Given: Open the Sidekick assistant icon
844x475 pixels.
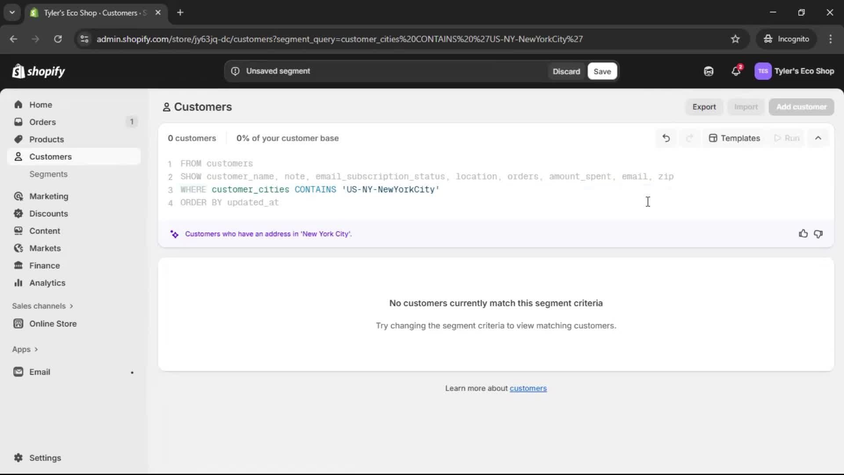Looking at the screenshot, I should click(x=708, y=71).
